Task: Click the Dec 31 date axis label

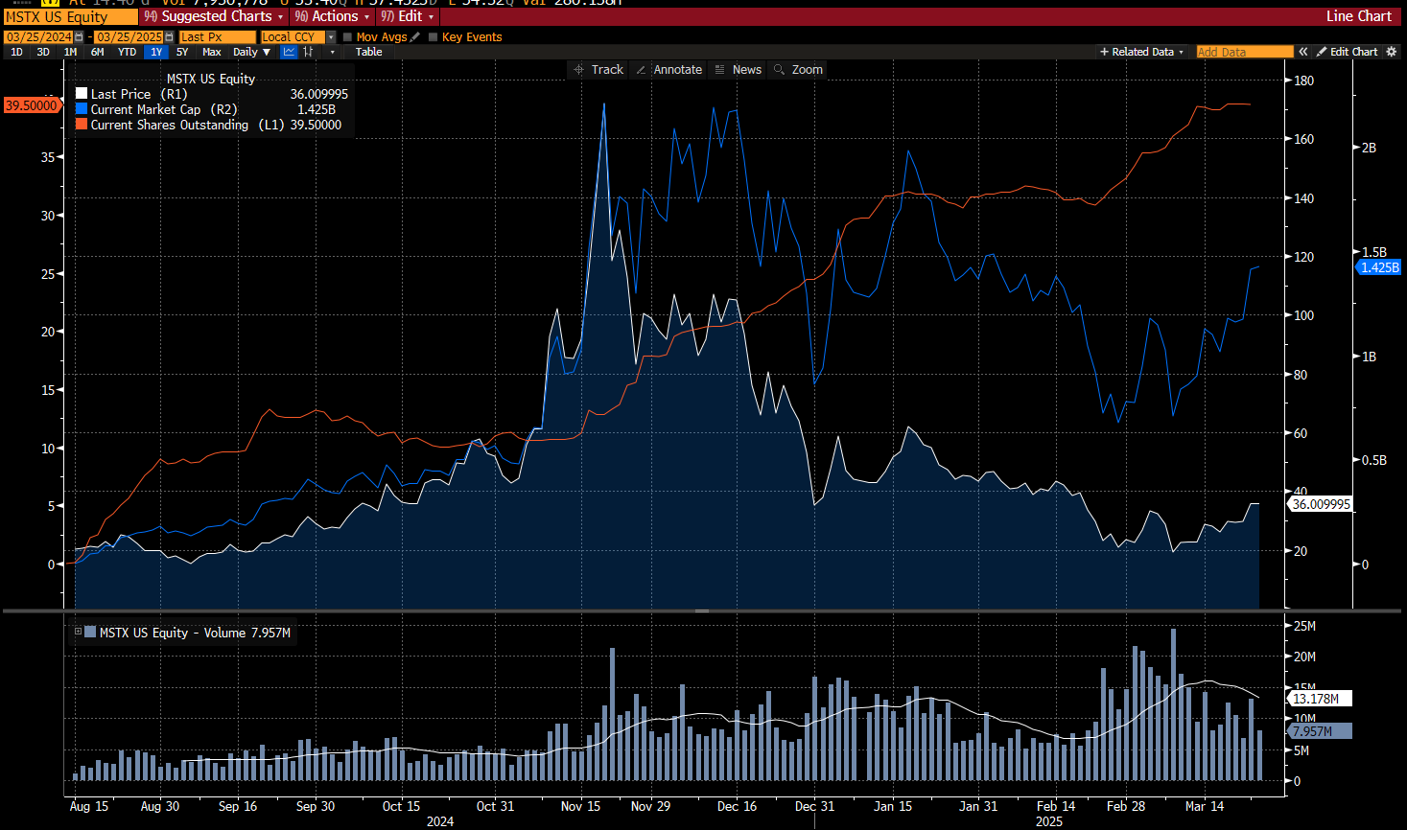Action: (x=814, y=806)
